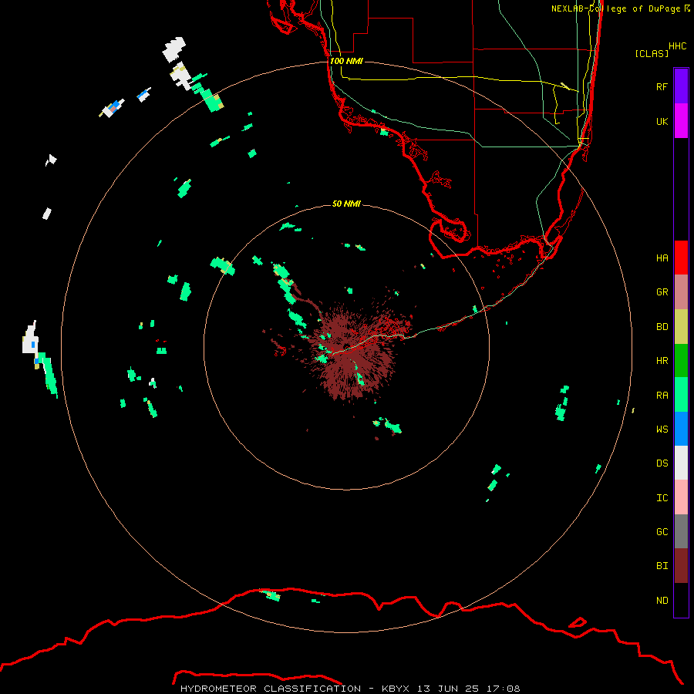
Task: Click the WS blue legend swatch
Action: [681, 429]
